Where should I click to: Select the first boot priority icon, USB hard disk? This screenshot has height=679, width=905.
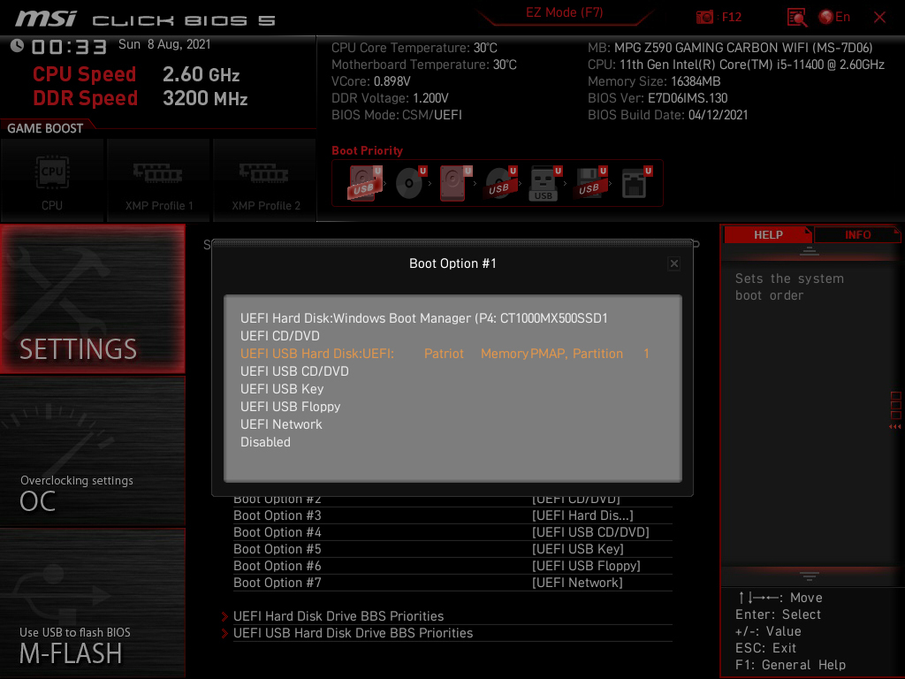pyautogui.click(x=364, y=183)
